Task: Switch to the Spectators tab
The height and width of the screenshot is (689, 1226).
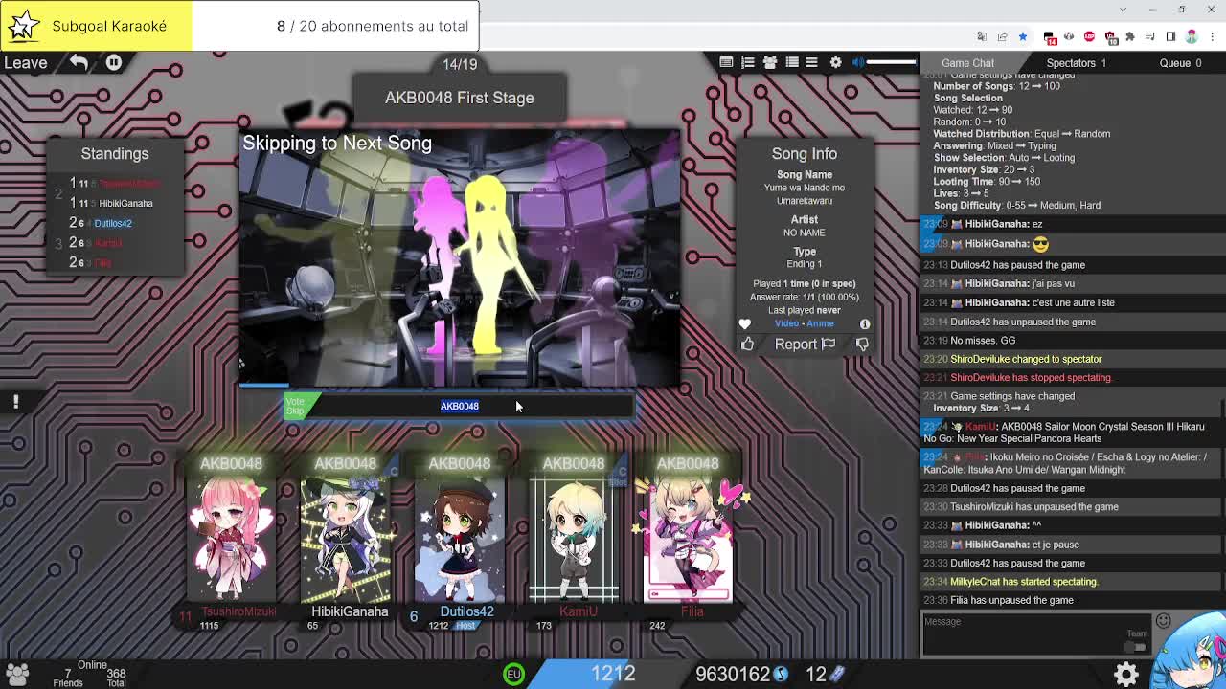Action: coord(1076,63)
